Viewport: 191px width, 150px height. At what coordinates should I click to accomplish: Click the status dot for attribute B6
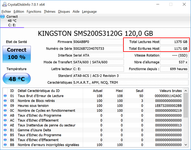(x=5, y=140)
